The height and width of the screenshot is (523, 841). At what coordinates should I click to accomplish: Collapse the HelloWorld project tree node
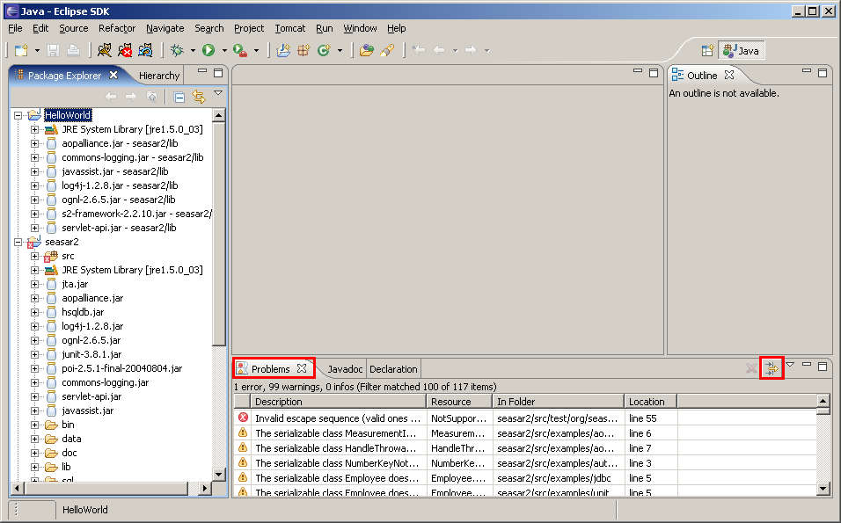[x=18, y=115]
